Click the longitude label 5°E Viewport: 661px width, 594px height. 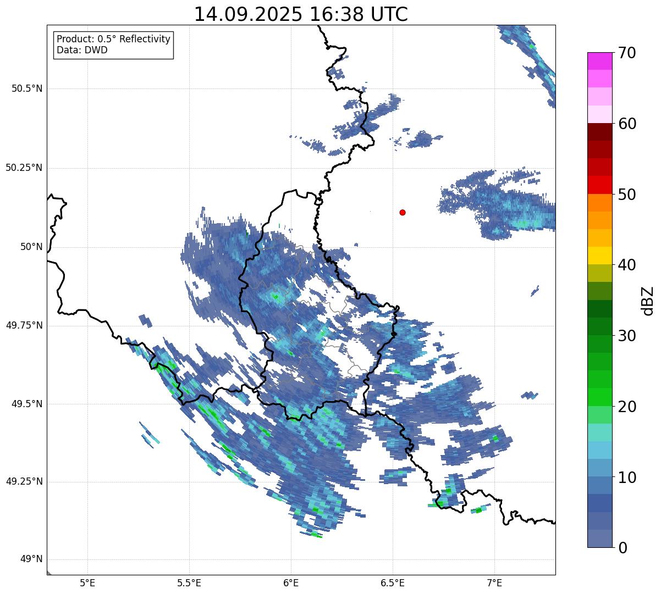(x=87, y=582)
